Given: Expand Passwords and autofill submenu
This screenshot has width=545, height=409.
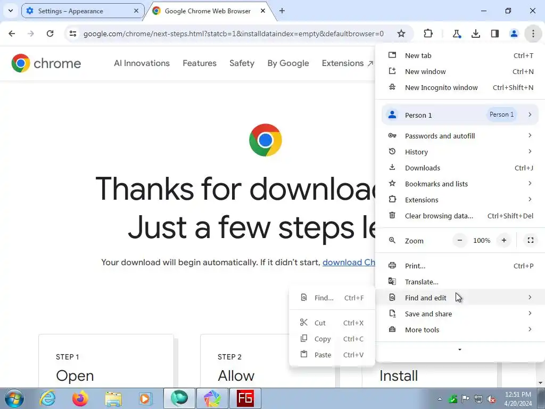Looking at the screenshot, I should coord(460,136).
